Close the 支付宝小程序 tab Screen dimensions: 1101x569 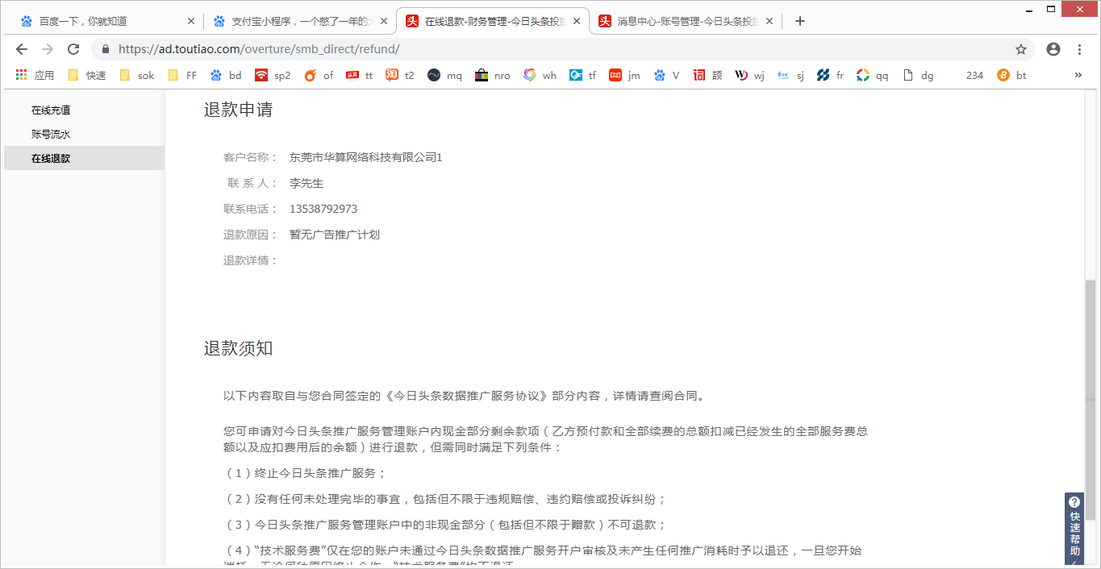[x=384, y=22]
